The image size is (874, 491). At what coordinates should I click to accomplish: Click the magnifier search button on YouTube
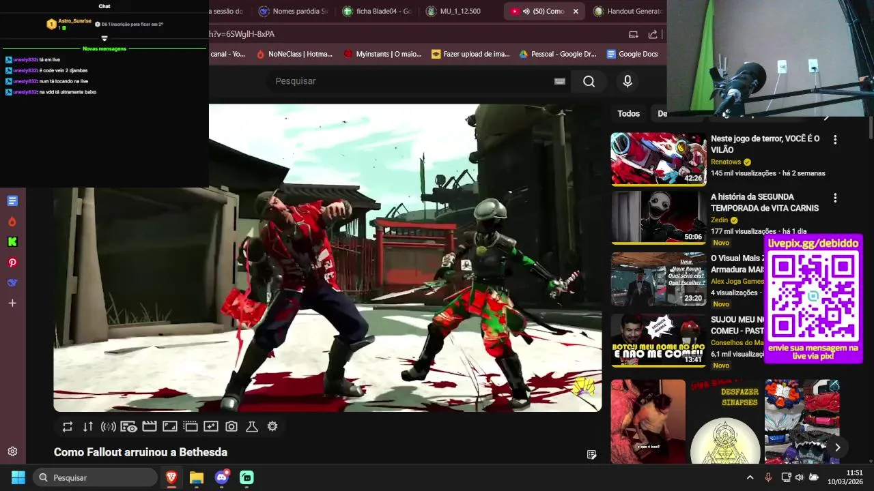(x=589, y=81)
